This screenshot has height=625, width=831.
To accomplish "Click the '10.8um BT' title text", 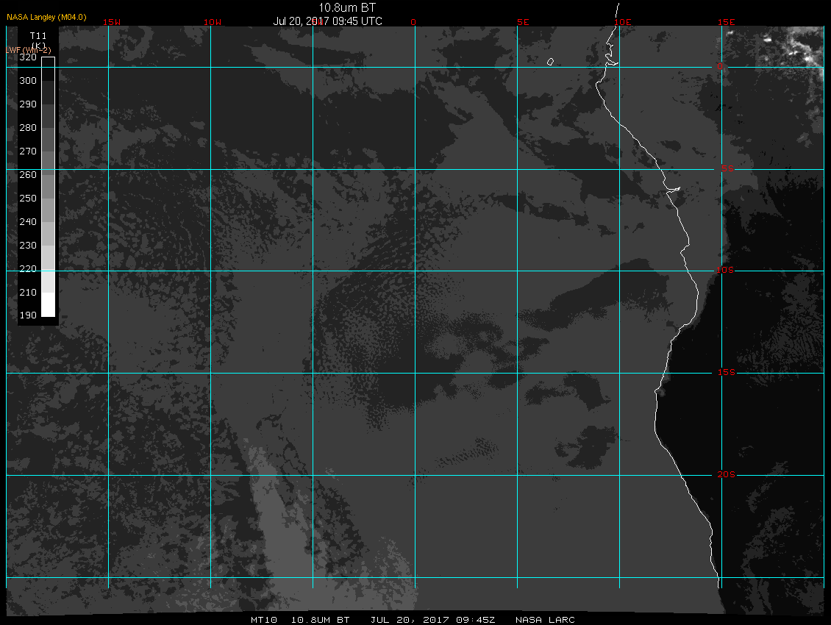I will (x=346, y=7).
